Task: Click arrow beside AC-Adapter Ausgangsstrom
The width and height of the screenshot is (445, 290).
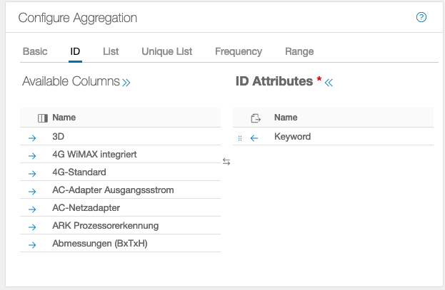Action: tap(32, 191)
